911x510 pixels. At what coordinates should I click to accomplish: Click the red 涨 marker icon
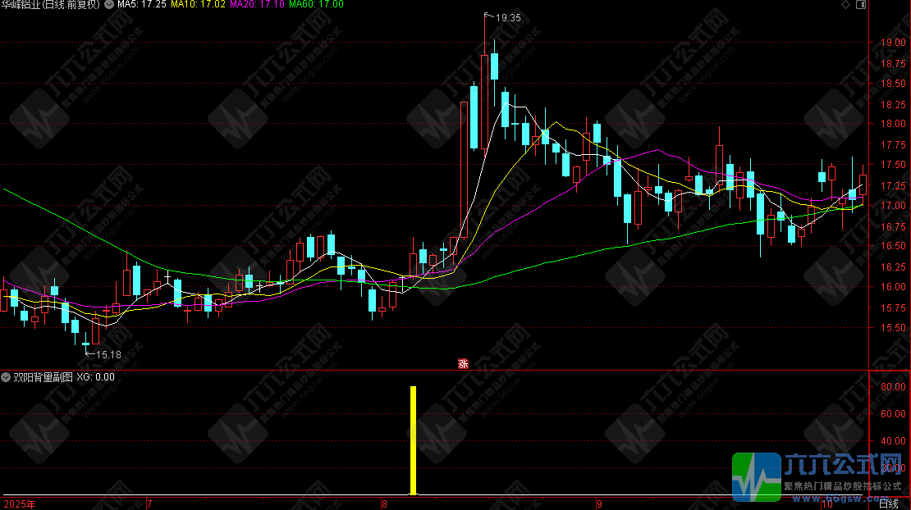[463, 363]
